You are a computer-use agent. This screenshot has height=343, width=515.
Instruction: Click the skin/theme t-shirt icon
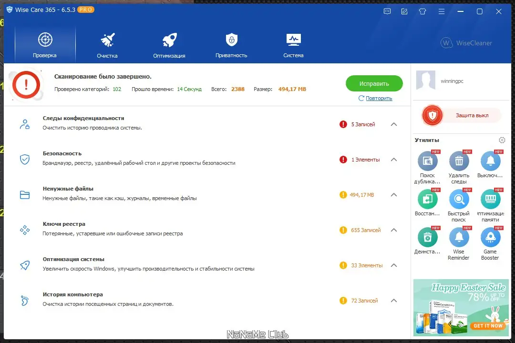(x=422, y=11)
